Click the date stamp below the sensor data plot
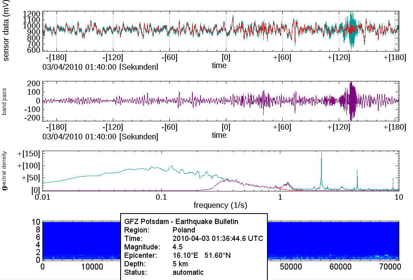The image size is (413, 280). pyautogui.click(x=100, y=67)
